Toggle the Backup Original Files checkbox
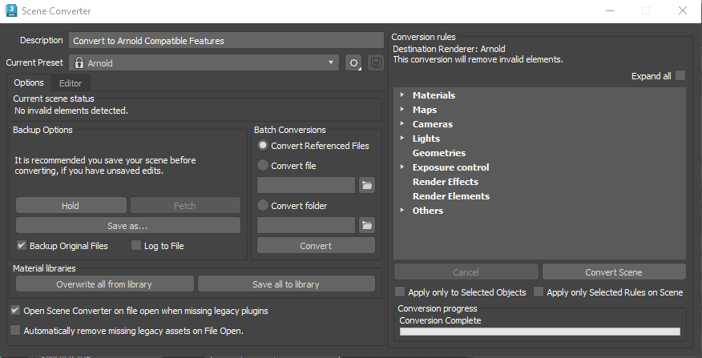The width and height of the screenshot is (702, 358). 22,245
